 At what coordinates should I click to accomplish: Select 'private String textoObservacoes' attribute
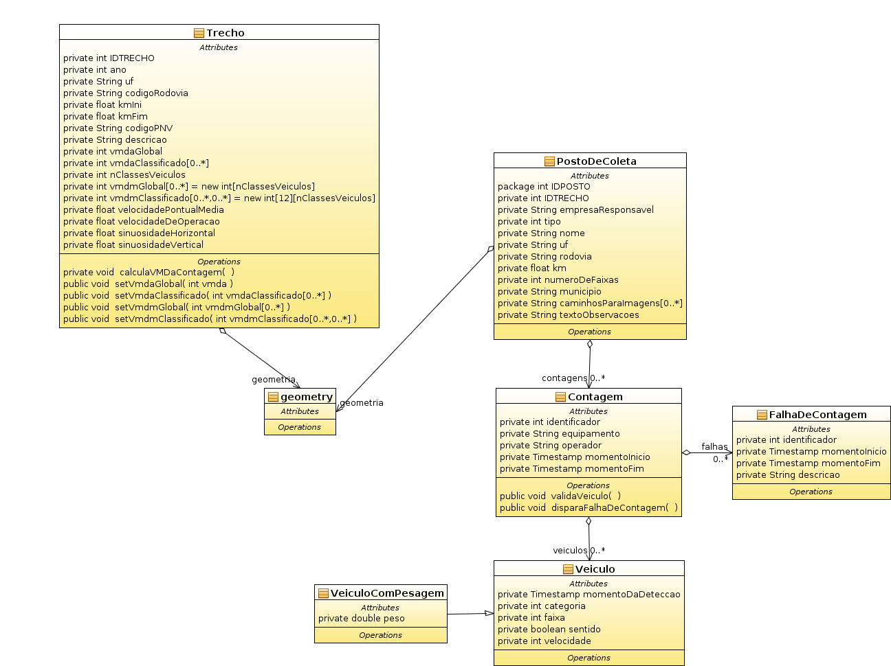point(569,315)
